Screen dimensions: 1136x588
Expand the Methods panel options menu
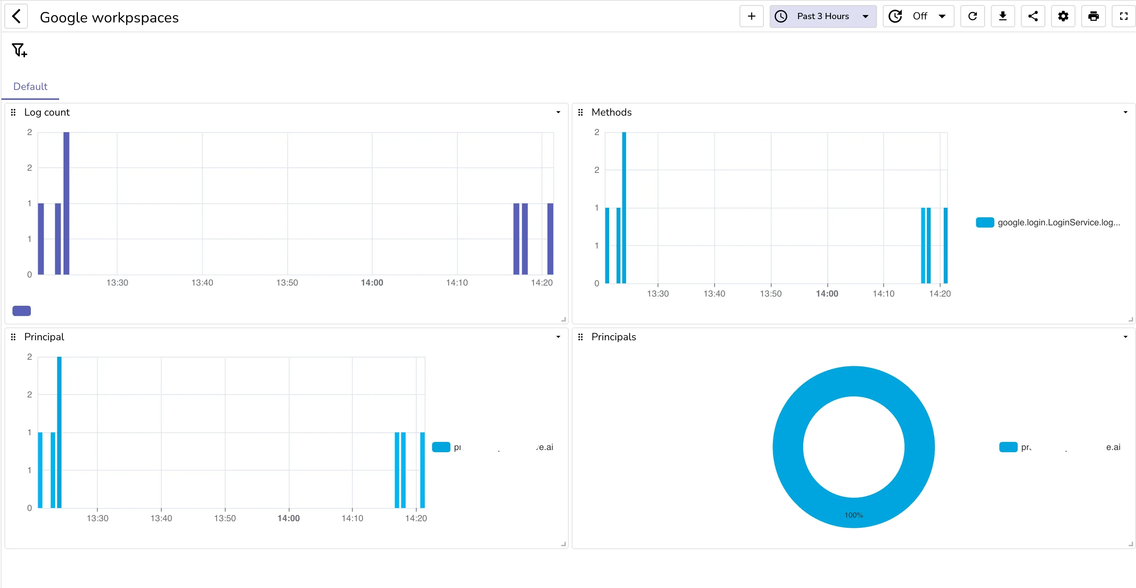[1125, 112]
